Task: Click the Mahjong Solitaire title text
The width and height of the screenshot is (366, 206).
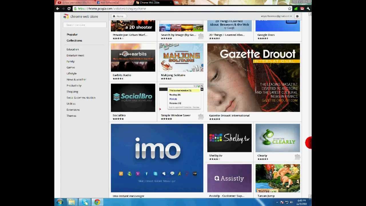Action: tap(173, 75)
